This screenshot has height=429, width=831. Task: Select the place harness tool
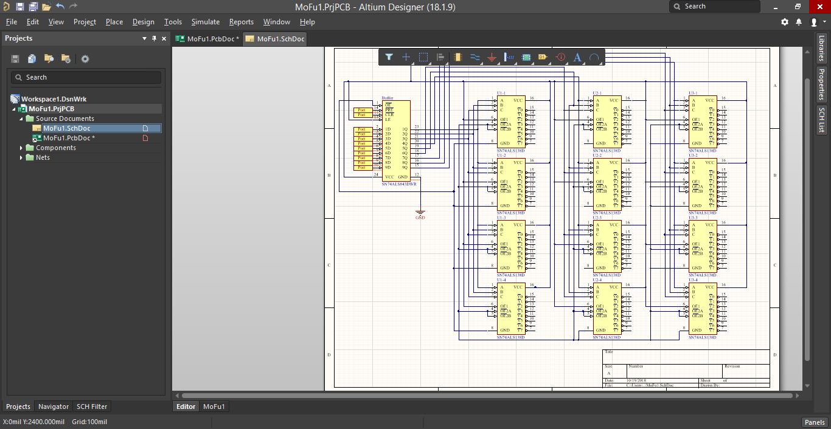click(x=510, y=57)
